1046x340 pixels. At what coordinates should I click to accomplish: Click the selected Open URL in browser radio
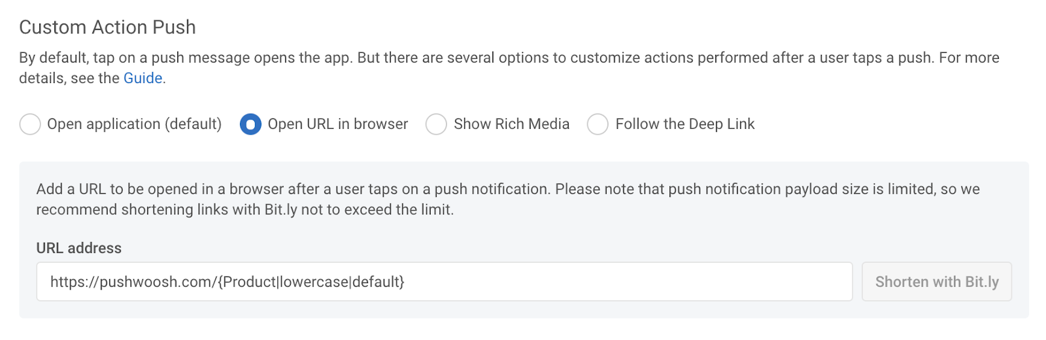(250, 124)
